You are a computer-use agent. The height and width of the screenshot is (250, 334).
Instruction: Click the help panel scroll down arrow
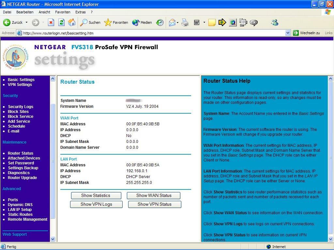[330, 239]
